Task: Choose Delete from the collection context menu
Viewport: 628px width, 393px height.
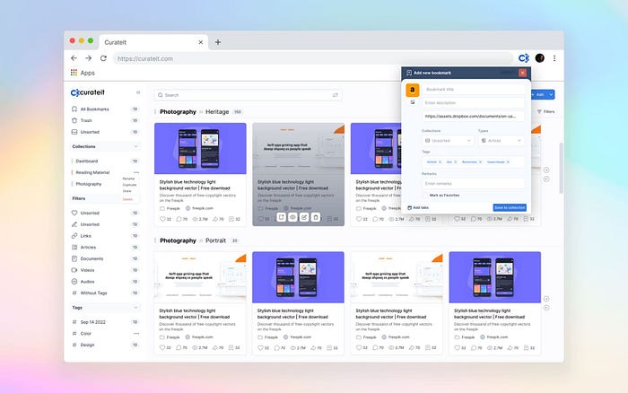Action: (x=127, y=199)
